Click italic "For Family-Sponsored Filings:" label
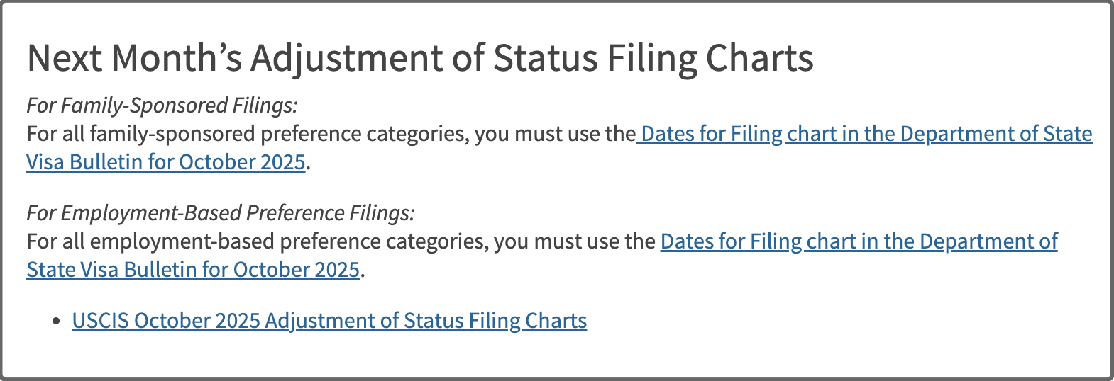Screen dimensions: 1114x381 162,106
